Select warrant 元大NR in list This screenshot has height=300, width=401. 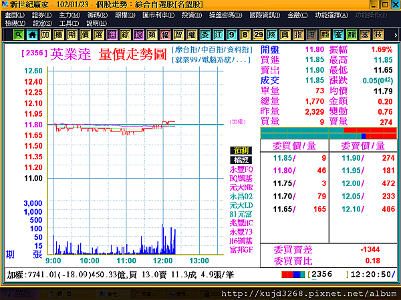coord(241,187)
